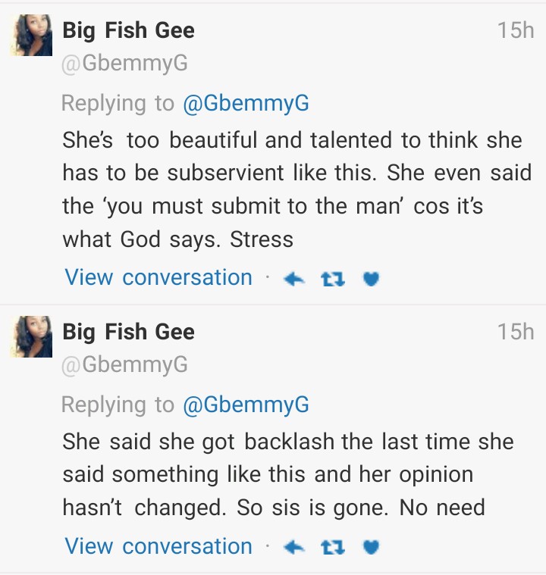Image resolution: width=546 pixels, height=575 pixels.
Task: Open Big Fish Gee name on bottom tweet
Action: coord(128,332)
